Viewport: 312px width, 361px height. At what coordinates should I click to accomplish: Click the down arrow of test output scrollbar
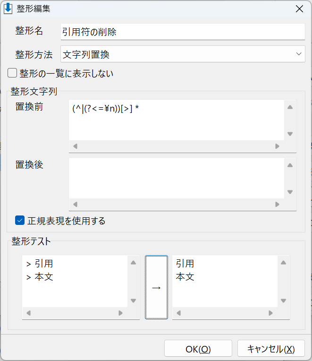284,301
